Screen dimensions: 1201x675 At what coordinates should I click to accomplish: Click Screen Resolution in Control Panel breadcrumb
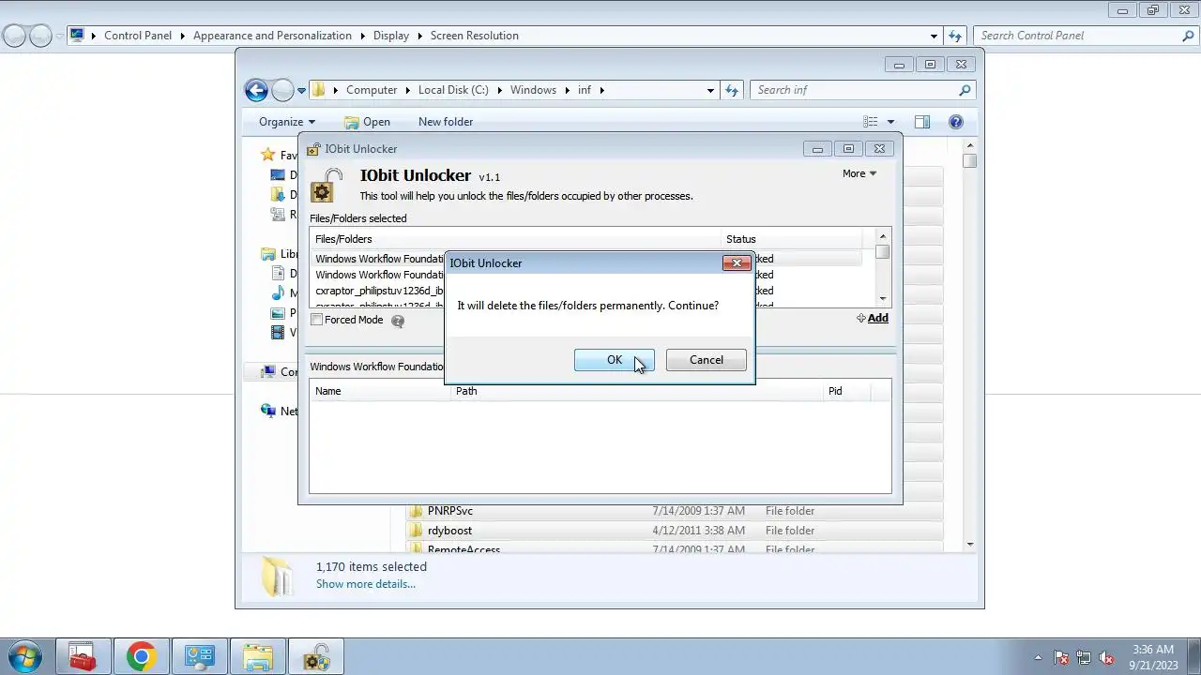475,36
